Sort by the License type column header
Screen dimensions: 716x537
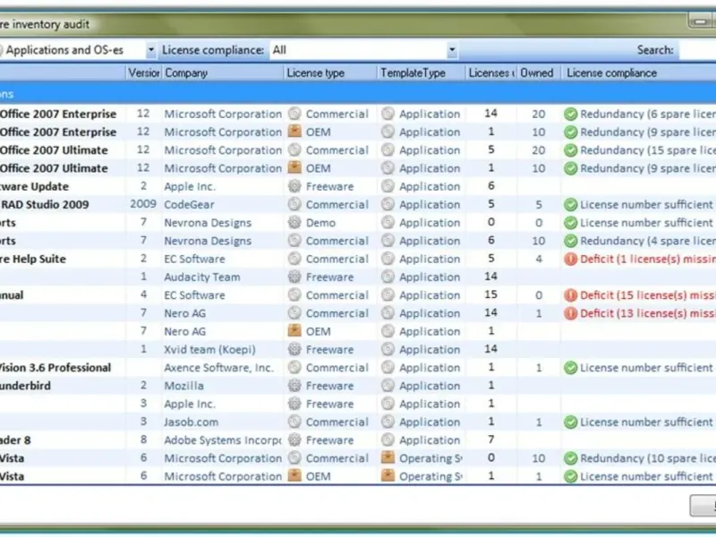click(x=330, y=73)
